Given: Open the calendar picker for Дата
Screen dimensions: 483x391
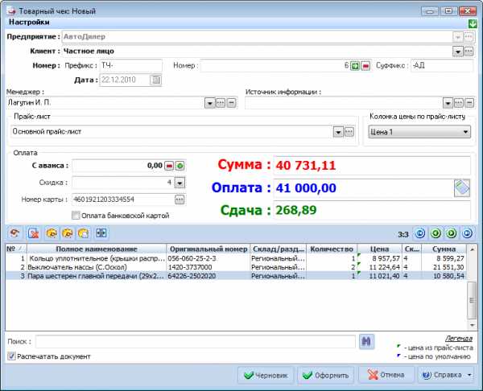Looking at the screenshot, I should click(155, 80).
